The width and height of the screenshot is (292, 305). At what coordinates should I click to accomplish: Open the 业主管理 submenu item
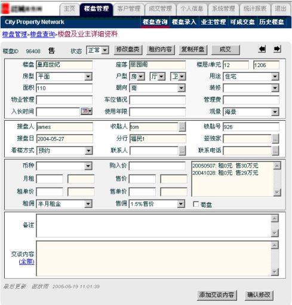point(213,22)
